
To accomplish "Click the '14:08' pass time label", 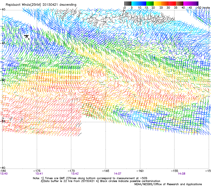I will (182, 174).
